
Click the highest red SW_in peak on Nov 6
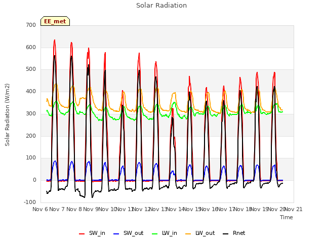click(55, 40)
